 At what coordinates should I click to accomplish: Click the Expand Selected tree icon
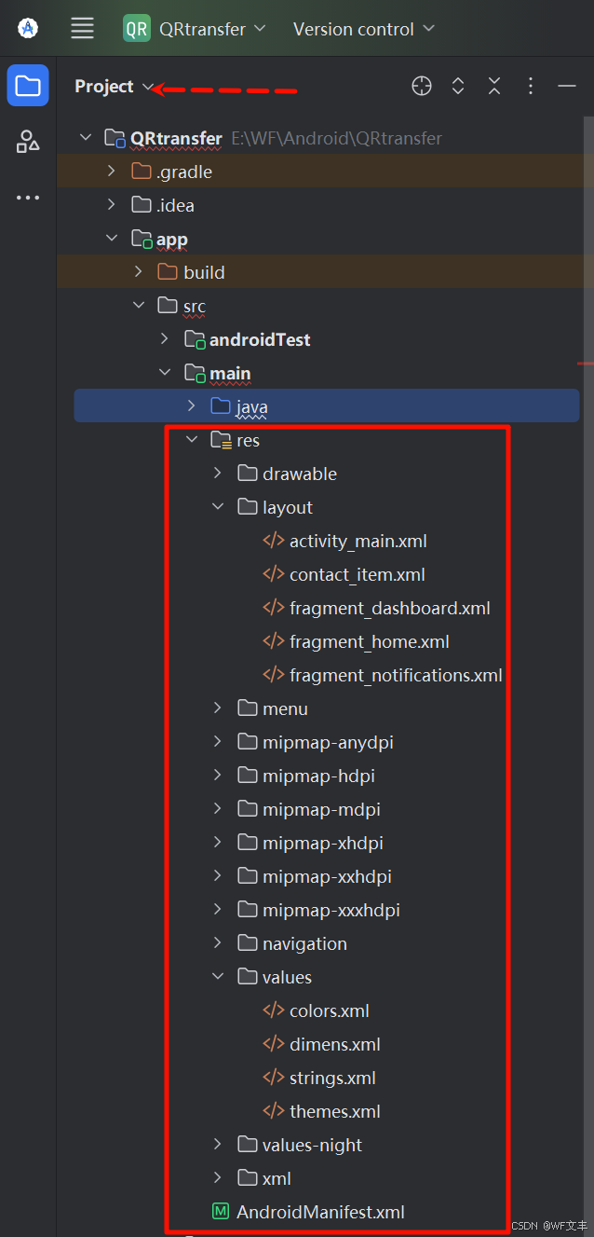pos(458,86)
